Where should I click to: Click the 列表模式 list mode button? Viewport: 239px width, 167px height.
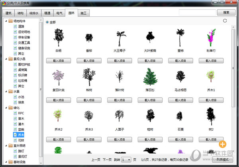pyautogui.click(x=223, y=159)
